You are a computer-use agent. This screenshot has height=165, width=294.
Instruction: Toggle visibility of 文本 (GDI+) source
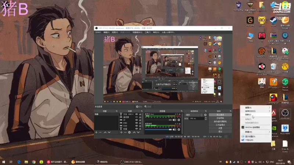(136, 114)
